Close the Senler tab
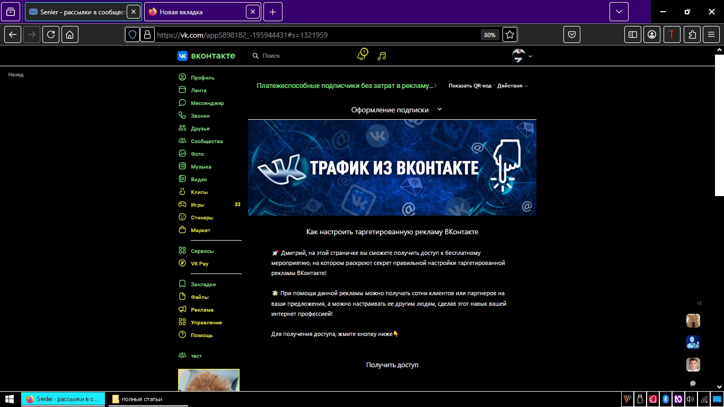The image size is (724, 407). point(134,12)
